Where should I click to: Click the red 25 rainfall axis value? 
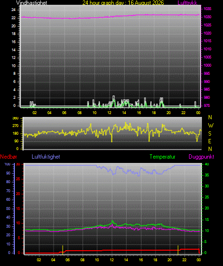tap(18, 179)
